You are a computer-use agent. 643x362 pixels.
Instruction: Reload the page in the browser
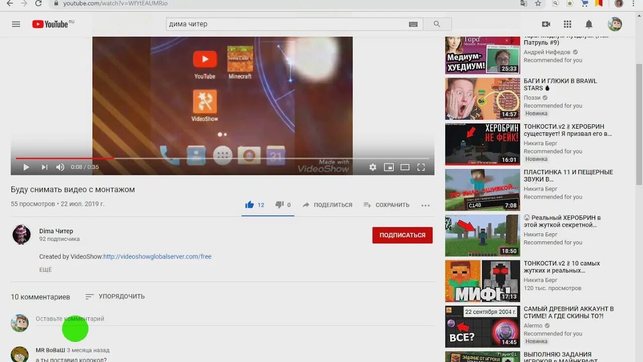pyautogui.click(x=38, y=3)
